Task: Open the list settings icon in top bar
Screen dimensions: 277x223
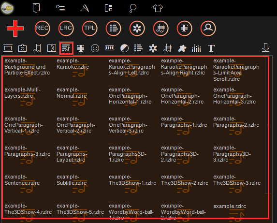Action: coord(60,8)
